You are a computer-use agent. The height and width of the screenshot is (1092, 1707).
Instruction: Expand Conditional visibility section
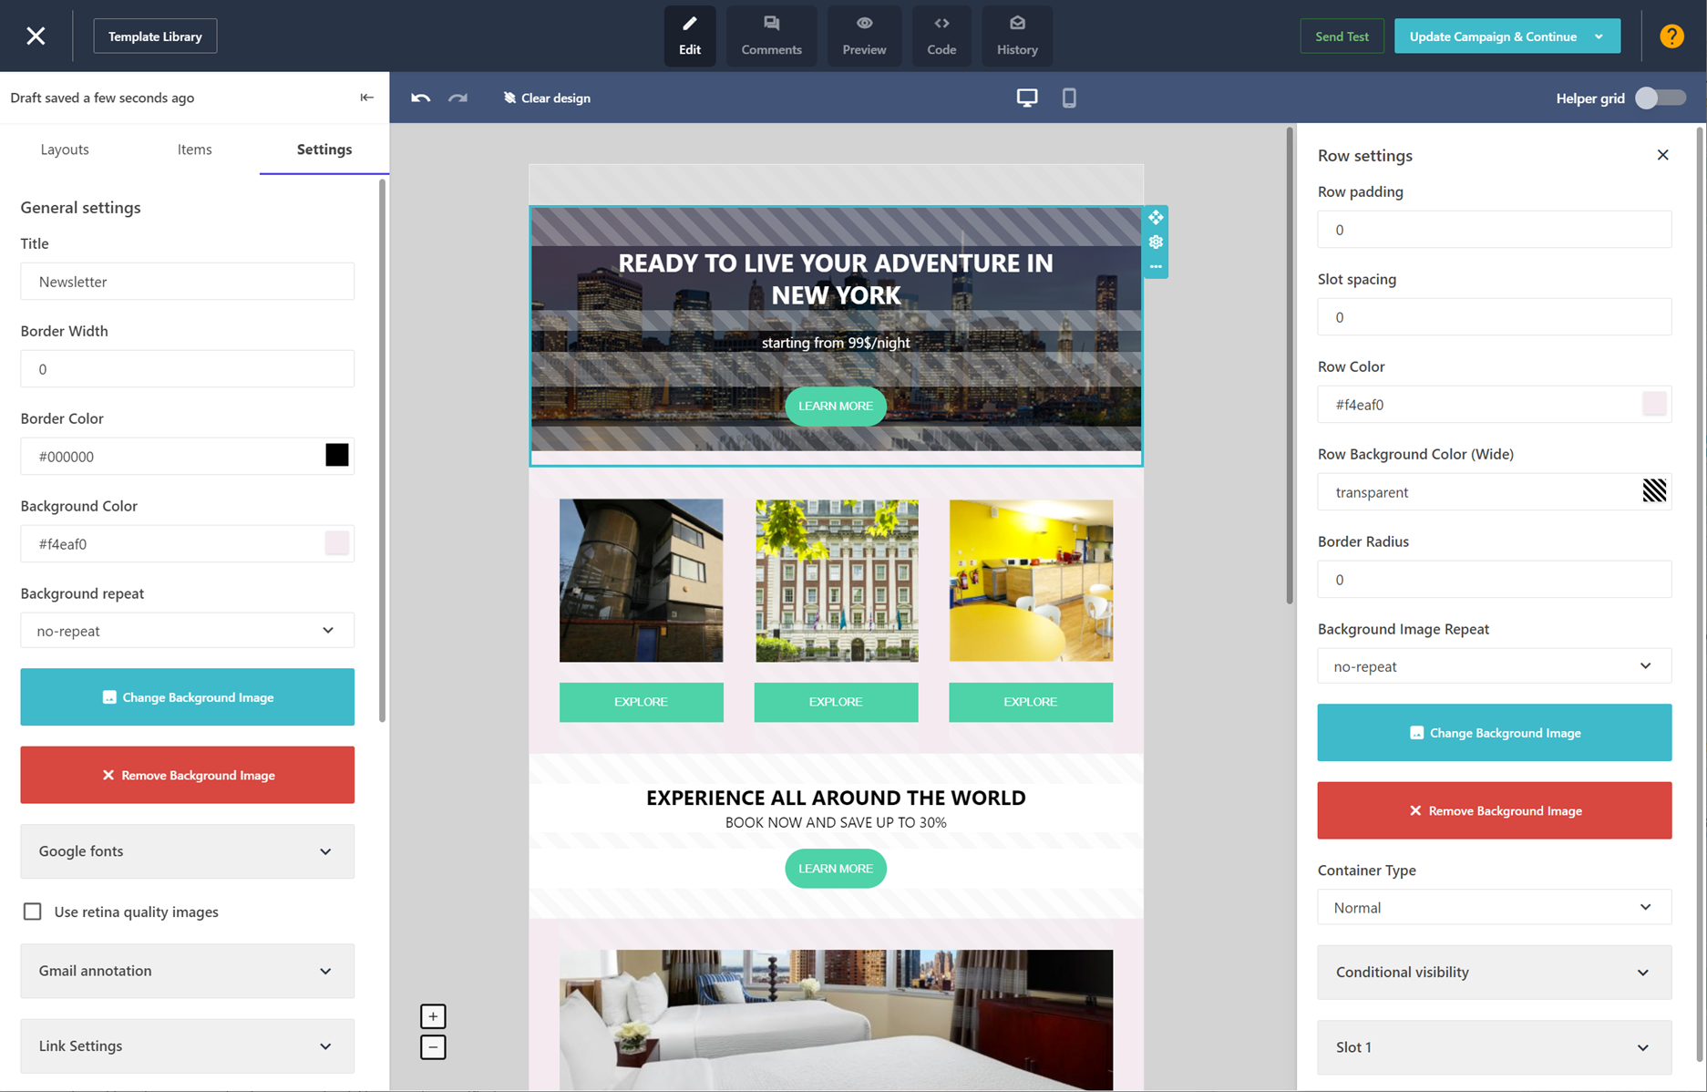[1494, 973]
